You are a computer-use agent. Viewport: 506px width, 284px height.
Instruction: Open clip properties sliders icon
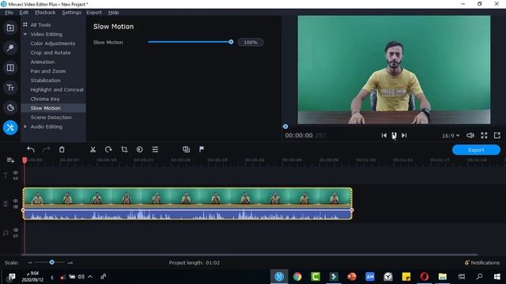pyautogui.click(x=155, y=149)
